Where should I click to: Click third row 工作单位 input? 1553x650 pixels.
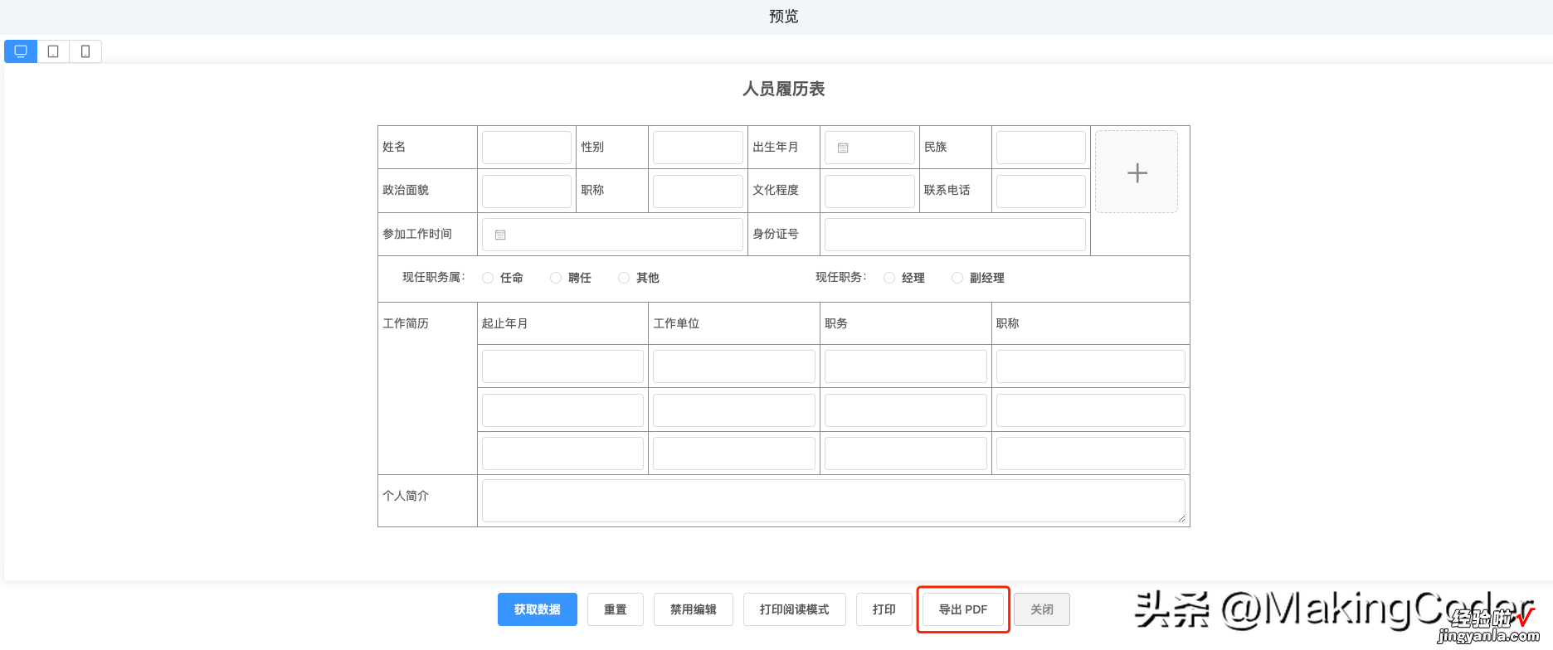coord(734,454)
